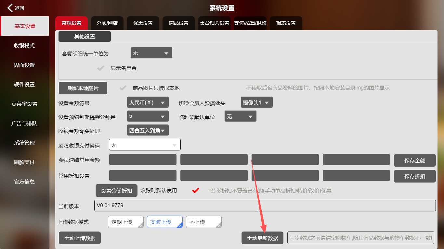The image size is (444, 249).
Task: Click the 手动更新数据 button
Action: click(262, 238)
